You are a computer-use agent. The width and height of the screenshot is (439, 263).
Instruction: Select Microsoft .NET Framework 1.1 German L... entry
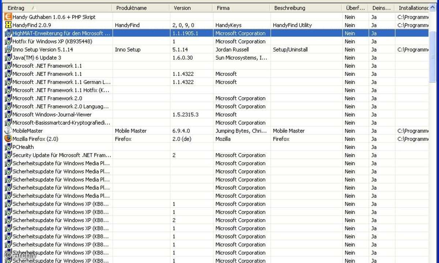tap(61, 82)
